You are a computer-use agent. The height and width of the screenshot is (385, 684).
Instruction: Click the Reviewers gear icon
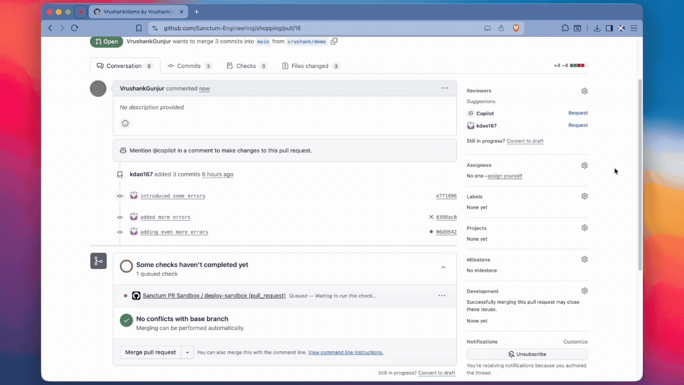[x=584, y=91]
